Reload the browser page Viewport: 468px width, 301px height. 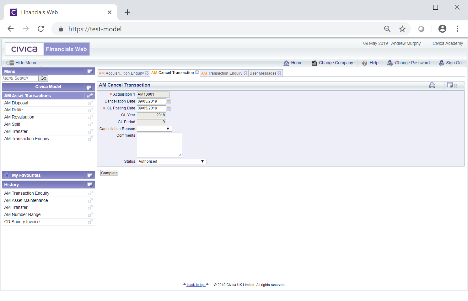point(41,29)
